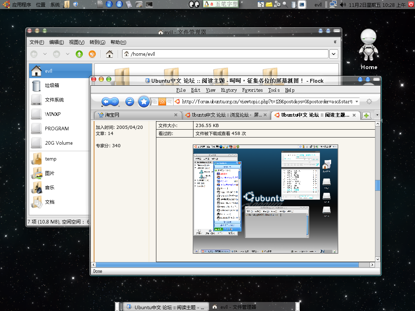Image resolution: width=415 pixels, height=311 pixels.
Task: Switch to Ubuntu中文论坛 window in taskbar
Action: [166, 307]
